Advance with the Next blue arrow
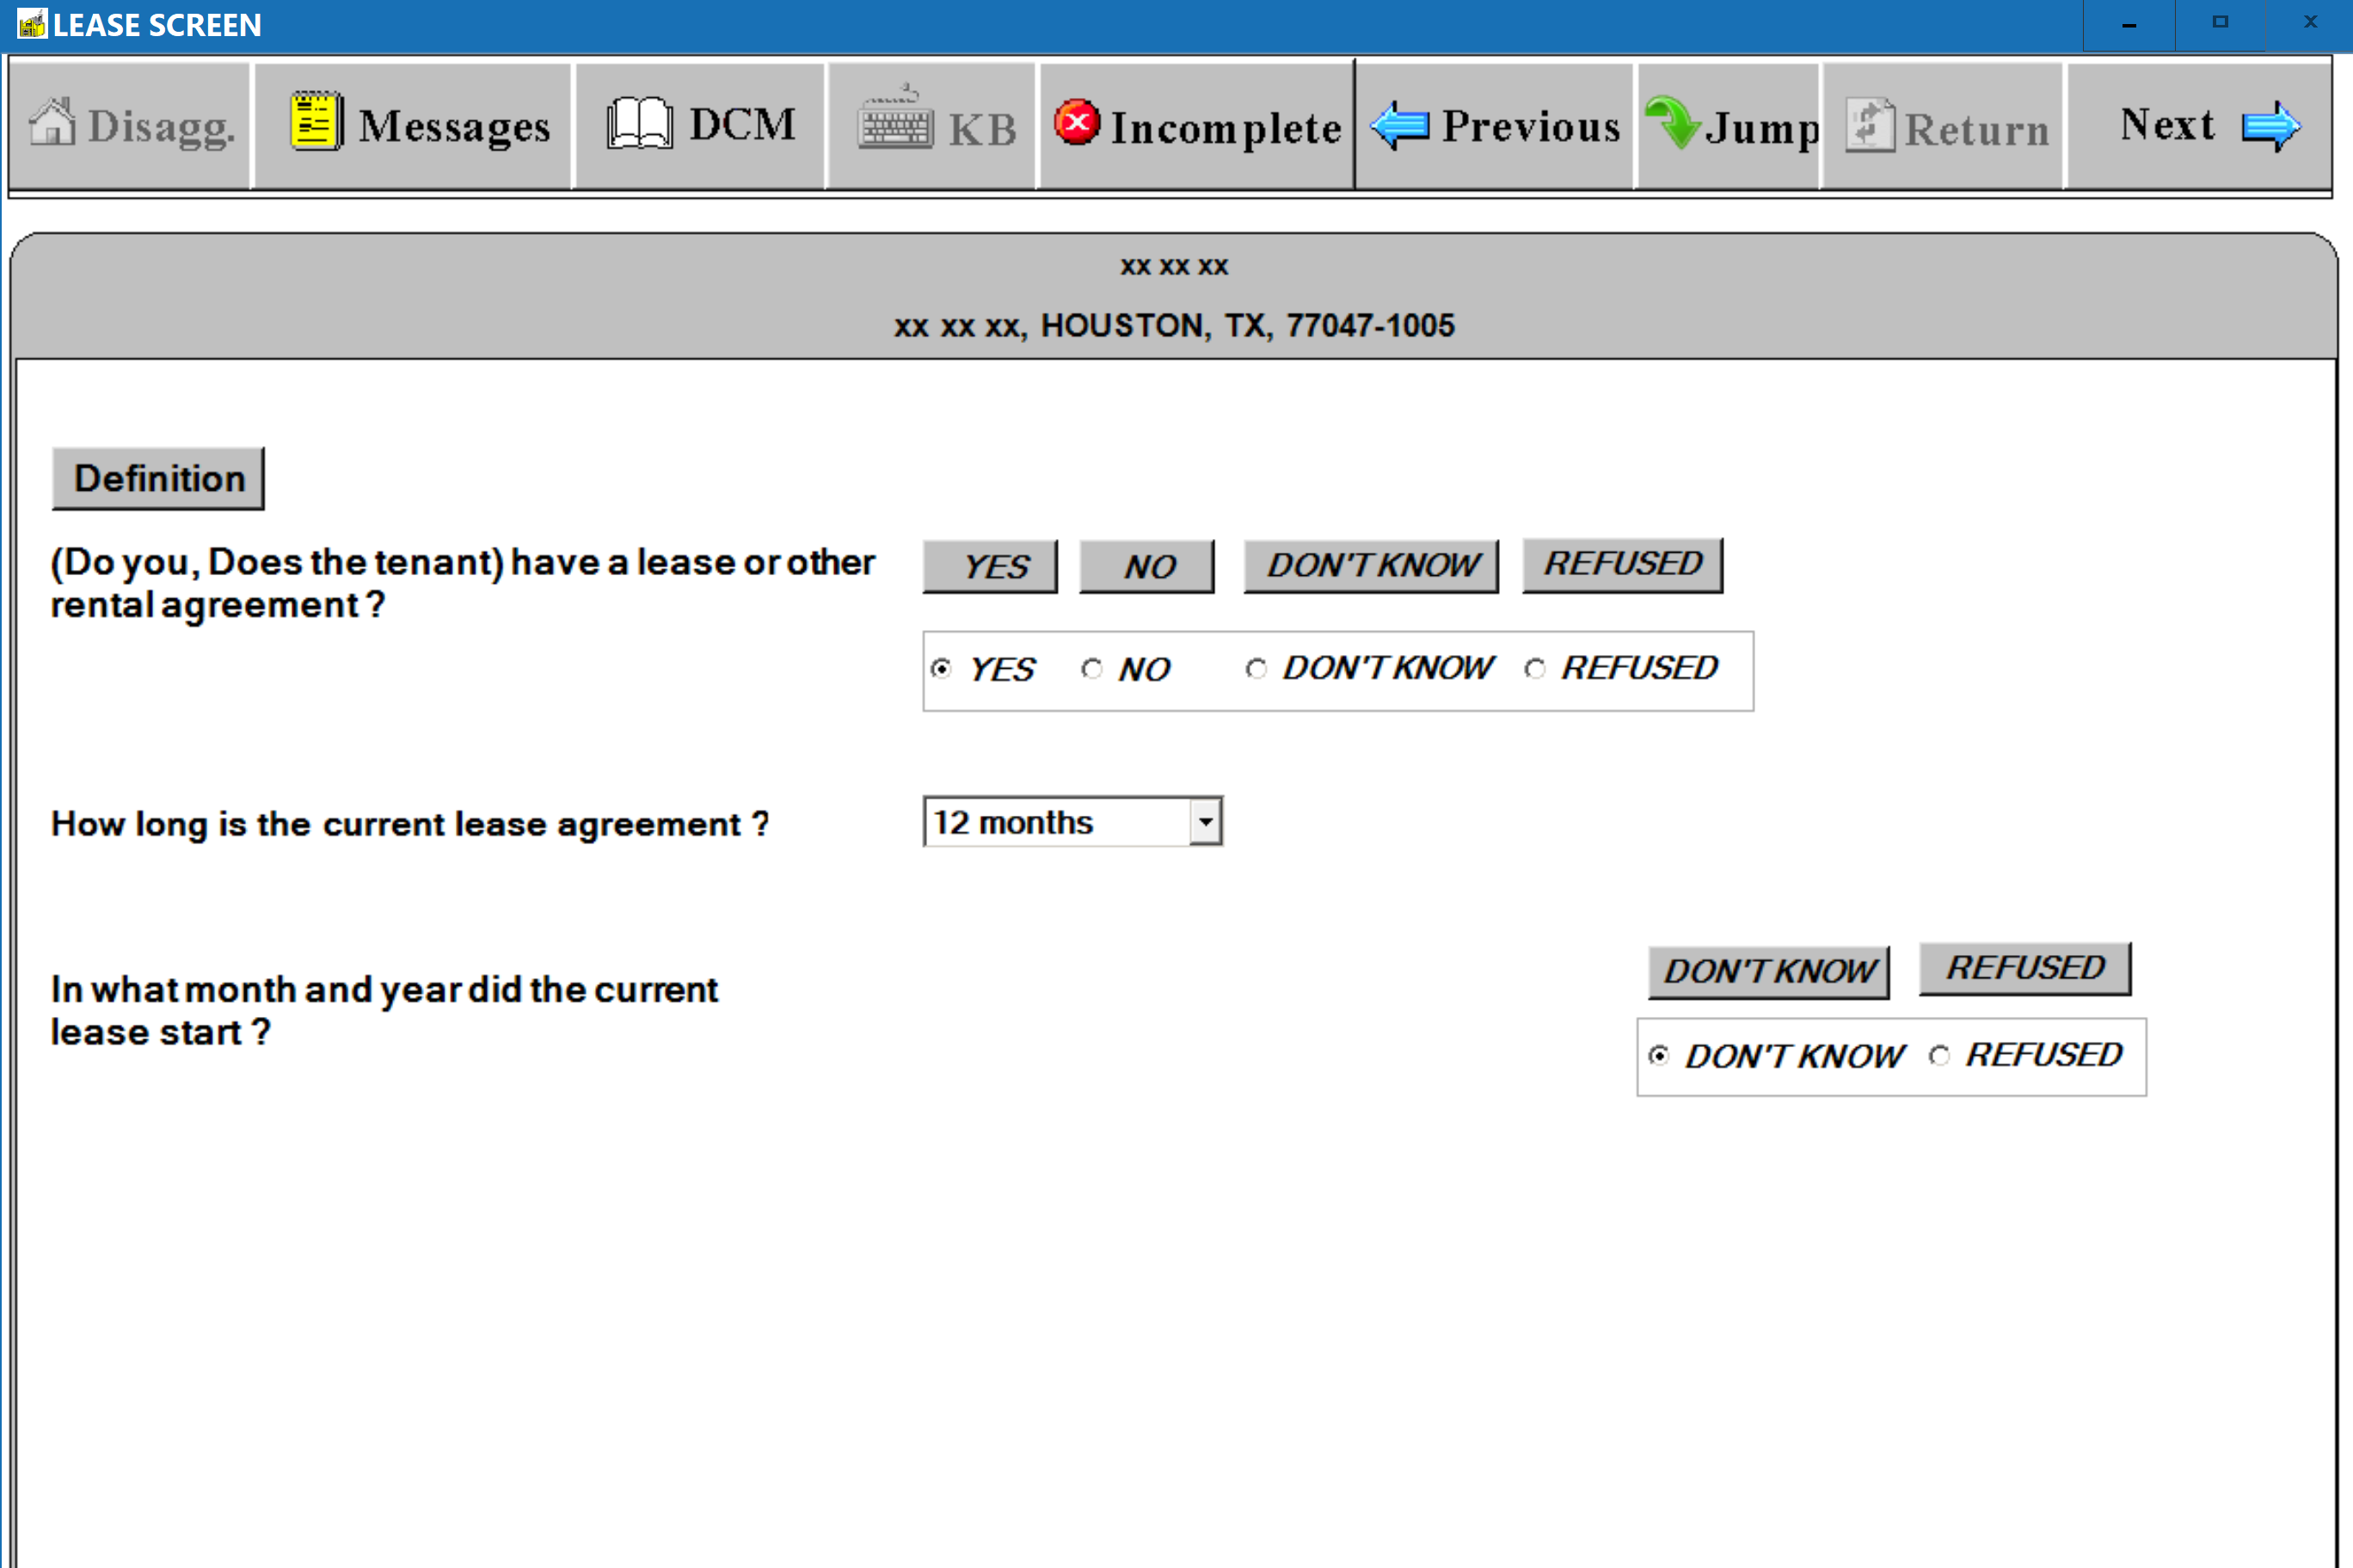 click(x=2270, y=126)
